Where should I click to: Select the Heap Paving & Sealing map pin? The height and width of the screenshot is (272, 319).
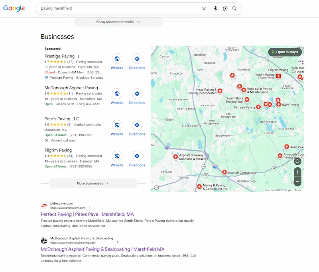tap(220, 91)
